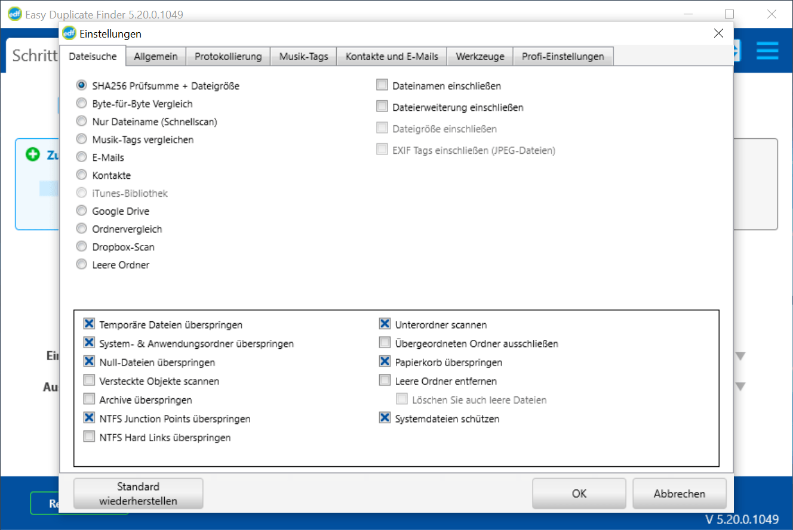Choose the E-Mails scan mode

[82, 157]
